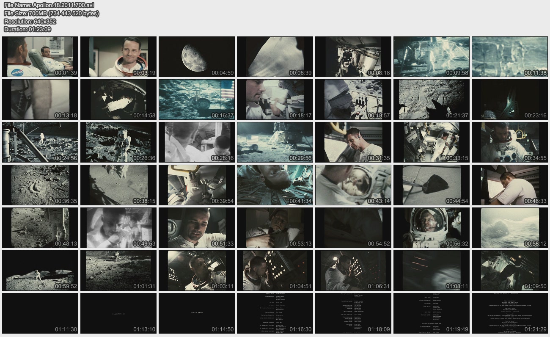Open the smiling astronaut frame at 00:03:19
Viewport: 550px width, 337px height.
point(118,57)
